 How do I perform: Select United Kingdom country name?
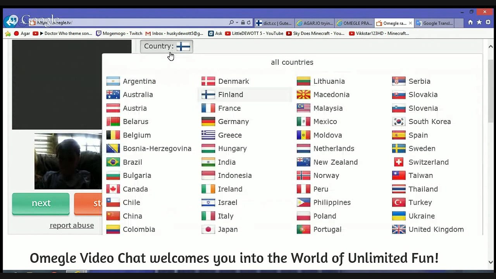click(436, 229)
